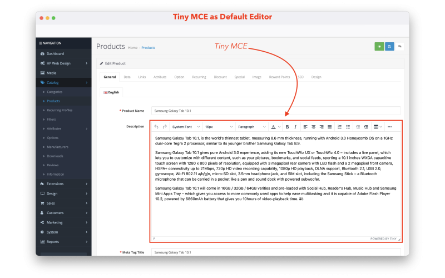The height and width of the screenshot is (278, 445).
Task: Focus the Product Name input field
Action: point(276,111)
